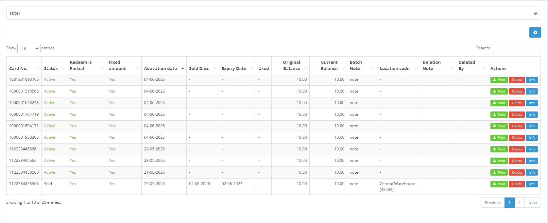Sort by Current Balance column
The height and width of the screenshot is (223, 548).
(328, 65)
